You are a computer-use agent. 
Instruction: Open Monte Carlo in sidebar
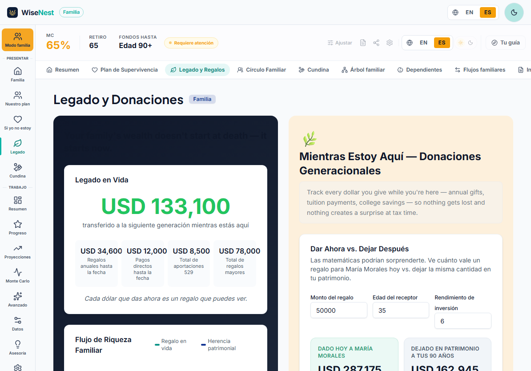point(18,276)
